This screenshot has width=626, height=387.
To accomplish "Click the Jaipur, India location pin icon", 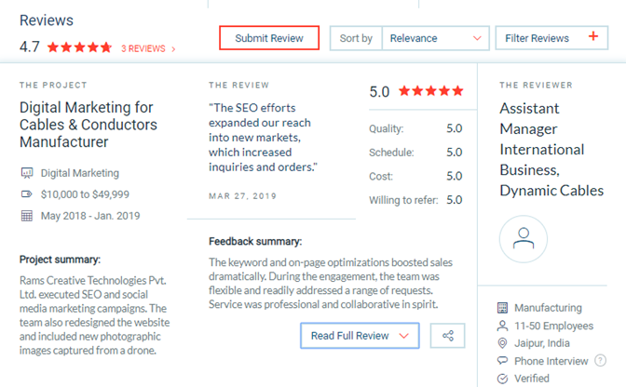I will coord(503,343).
